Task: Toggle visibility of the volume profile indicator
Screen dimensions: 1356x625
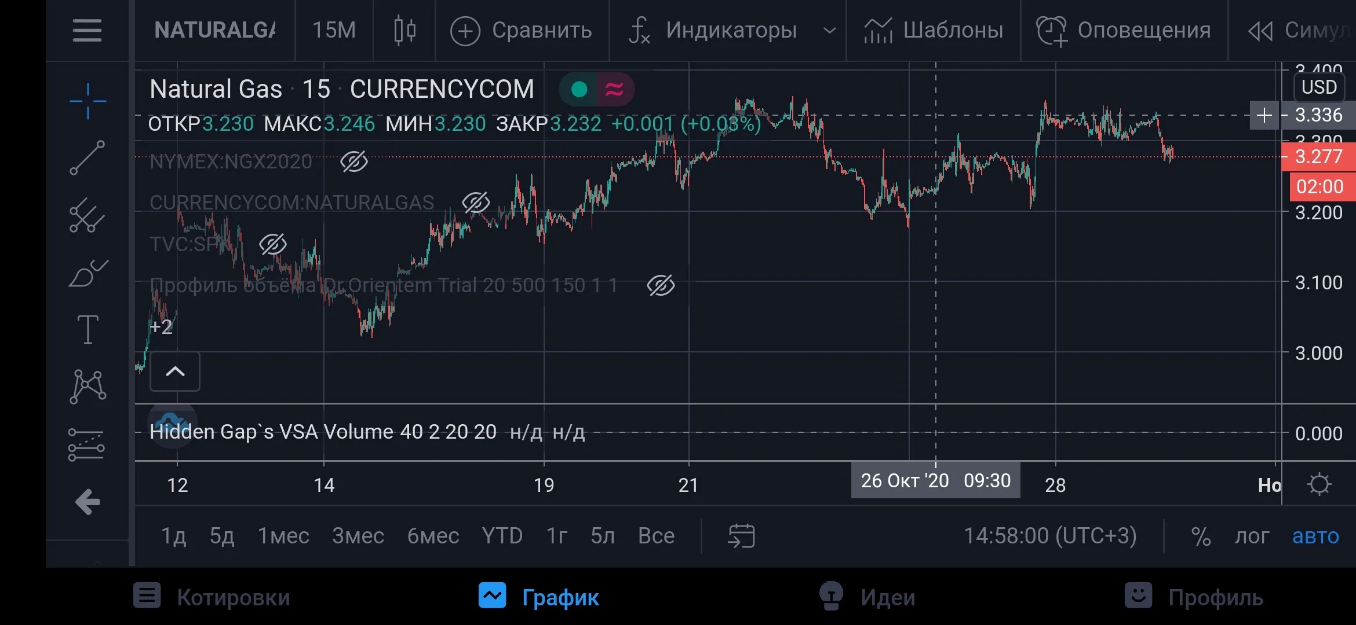Action: (x=661, y=285)
